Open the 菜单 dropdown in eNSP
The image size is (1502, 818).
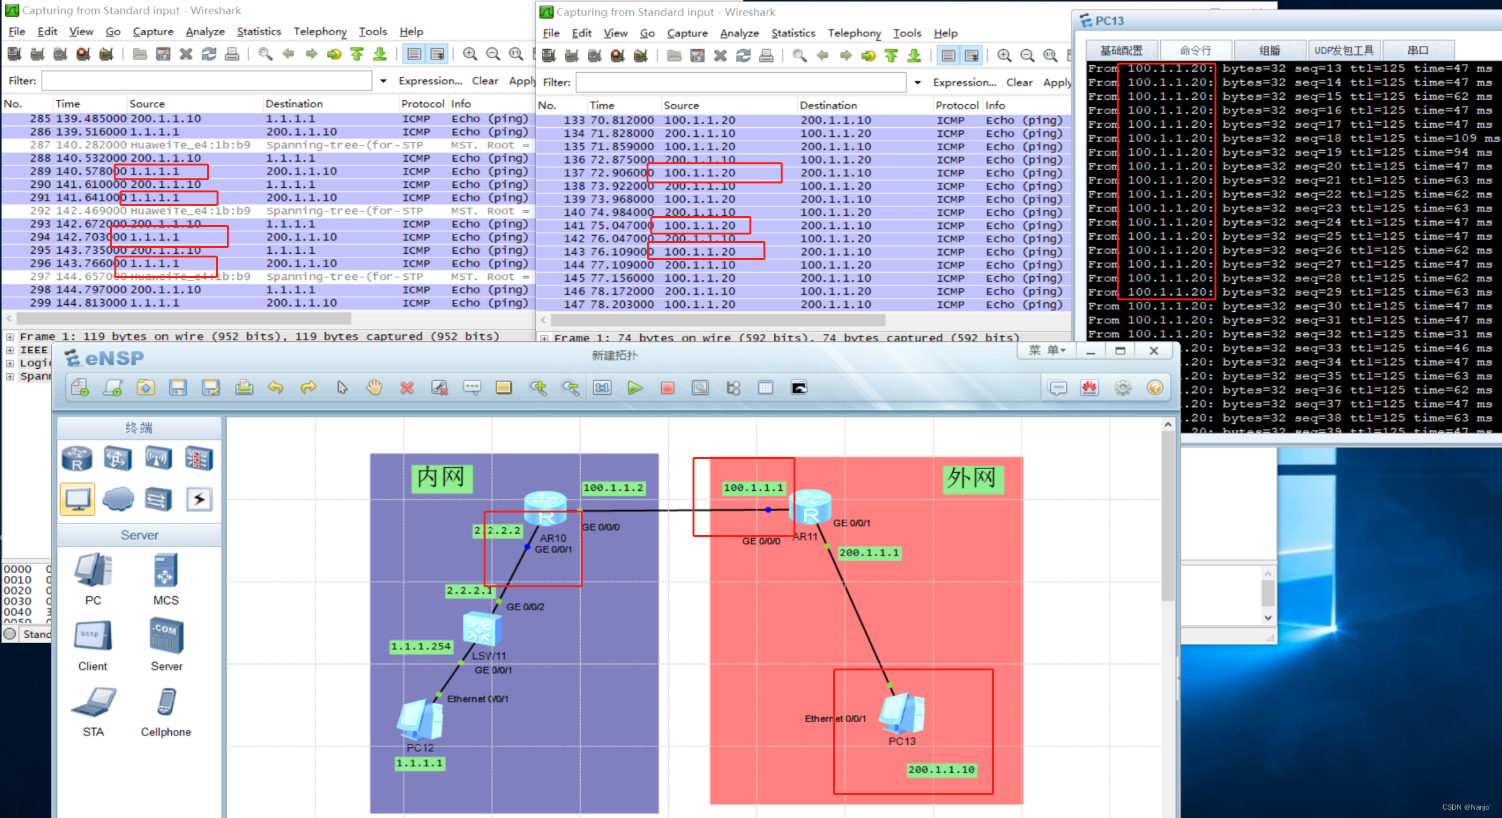(1047, 350)
